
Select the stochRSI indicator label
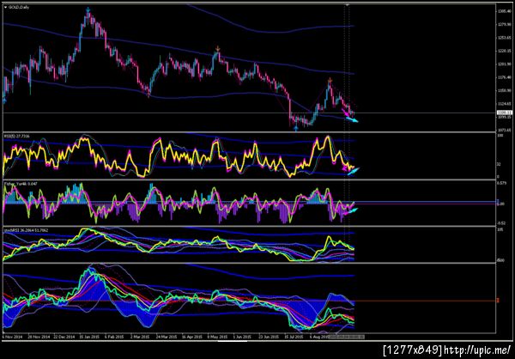(26, 230)
